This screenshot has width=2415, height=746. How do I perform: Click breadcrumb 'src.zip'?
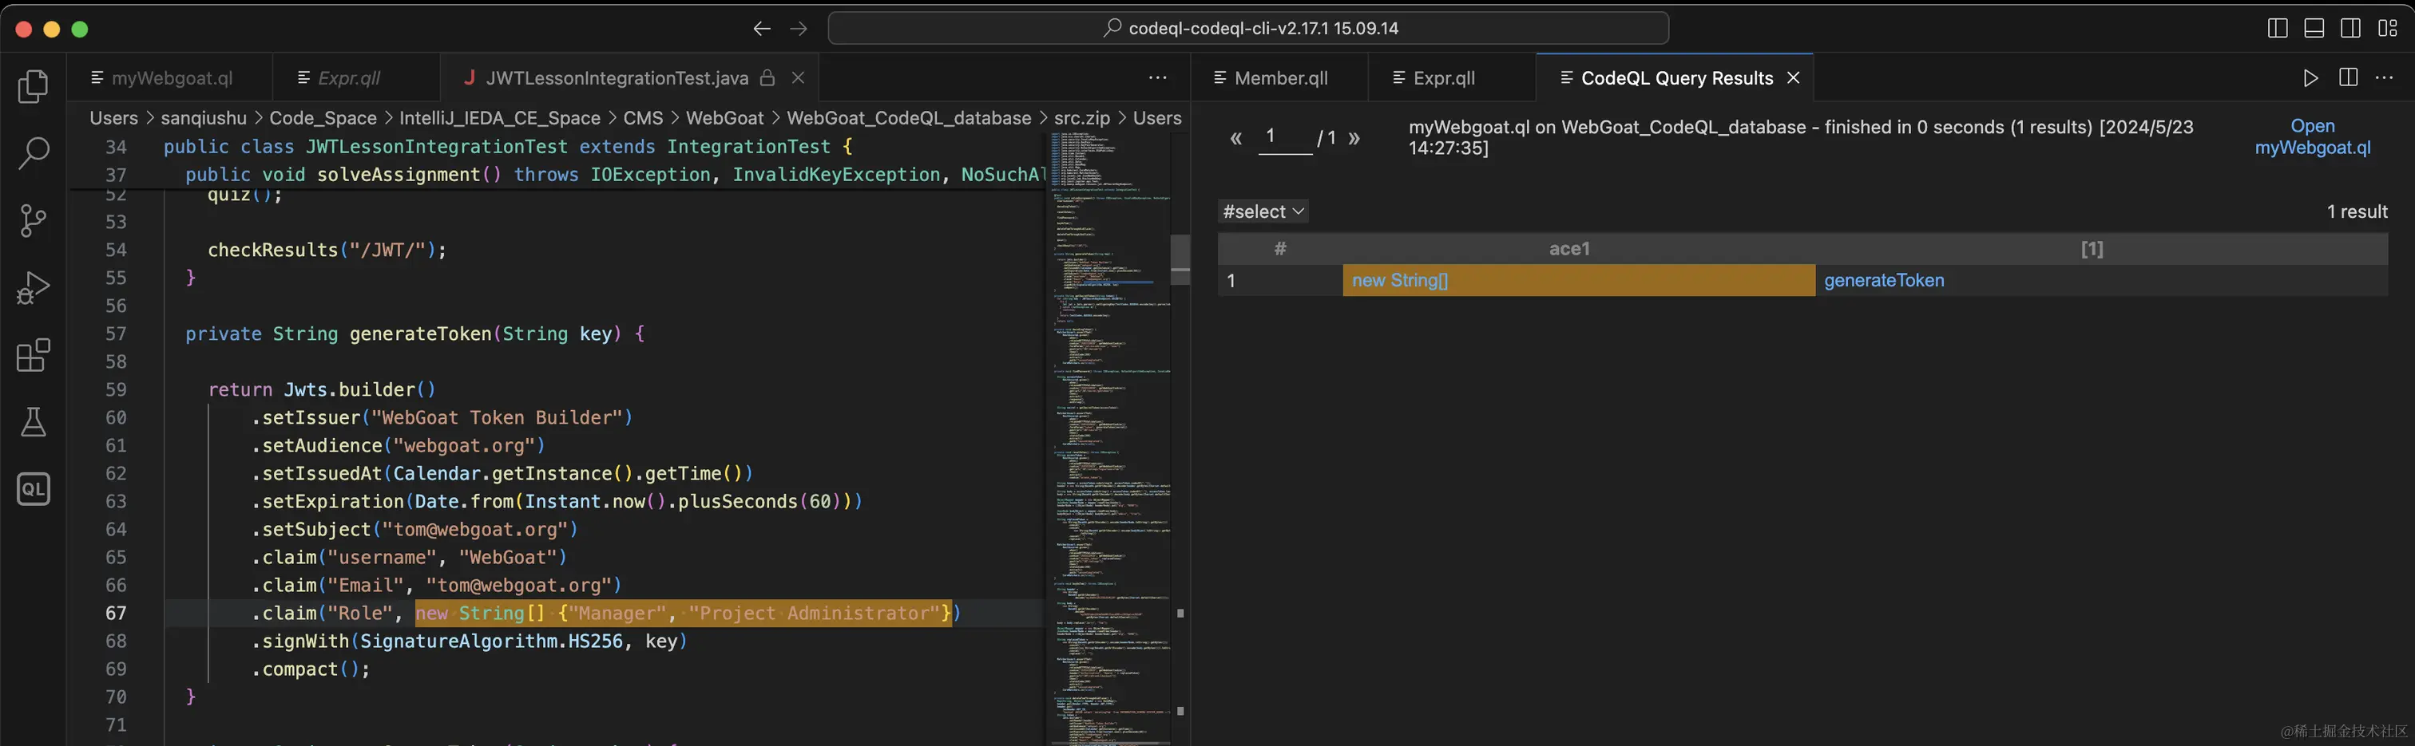click(1081, 118)
